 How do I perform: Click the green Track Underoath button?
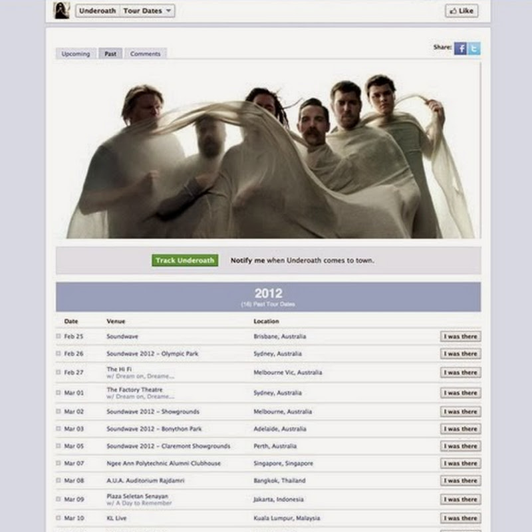click(185, 260)
